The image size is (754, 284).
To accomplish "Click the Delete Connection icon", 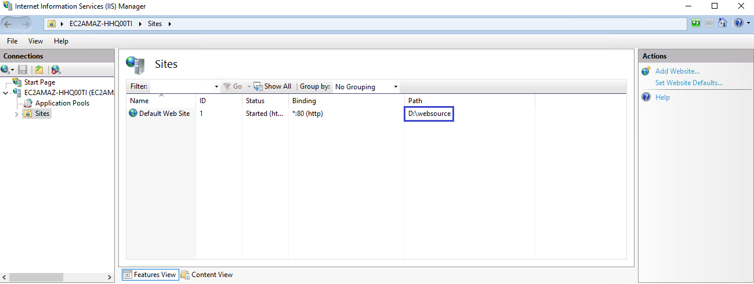I will point(56,70).
